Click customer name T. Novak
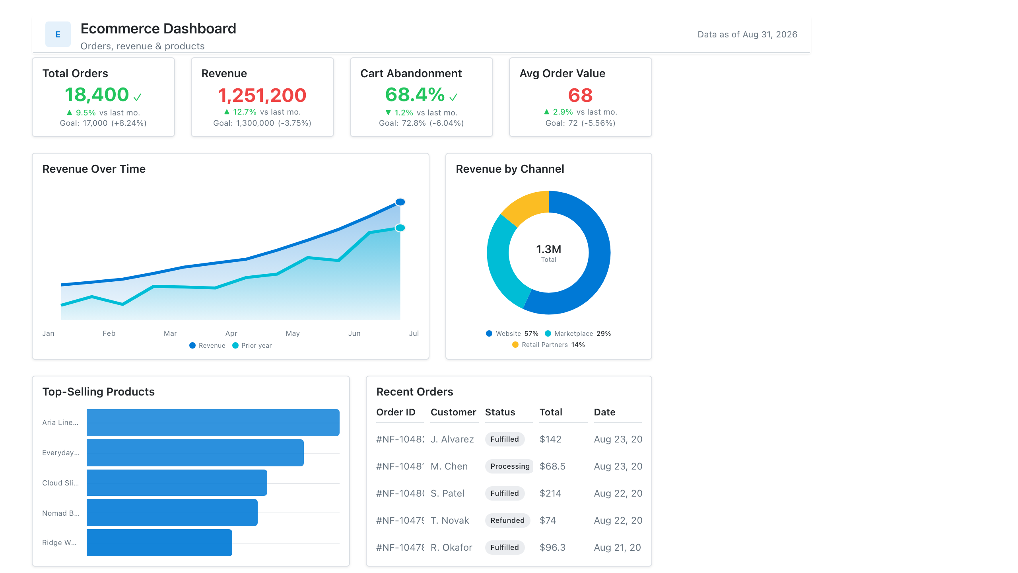This screenshot has width=1018, height=573. 450,520
